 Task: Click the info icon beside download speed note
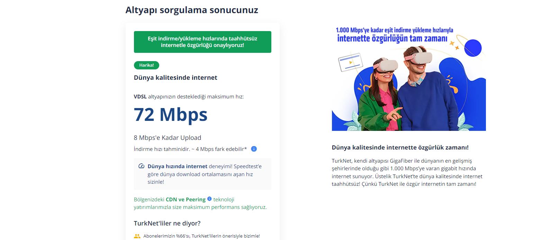pos(254,149)
